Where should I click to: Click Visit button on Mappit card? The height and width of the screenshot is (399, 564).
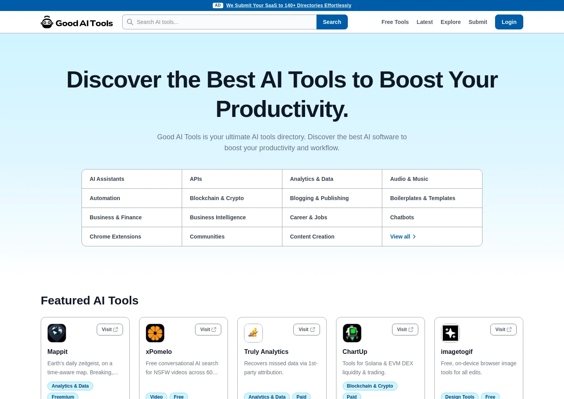coord(110,330)
